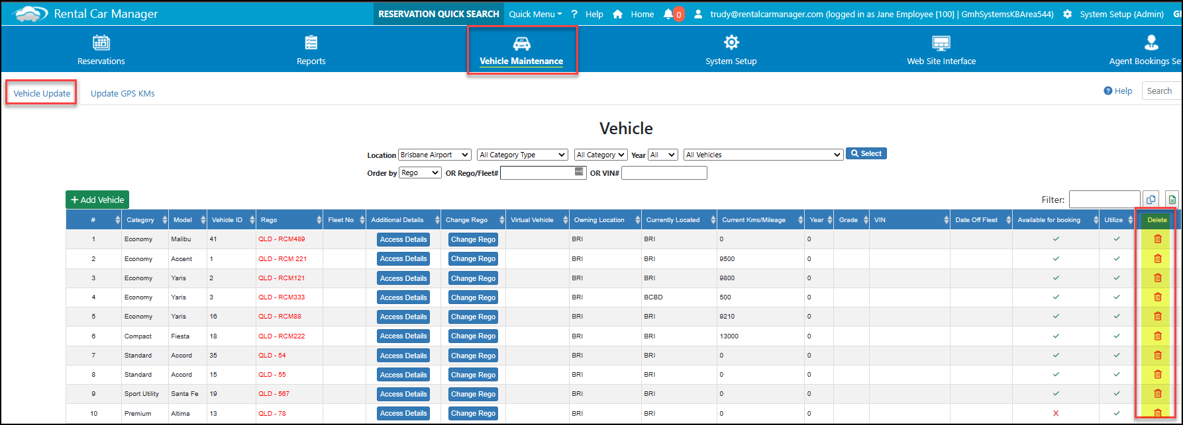The image size is (1183, 425).
Task: Delete vehicle QLD - RCM489
Action: 1158,239
